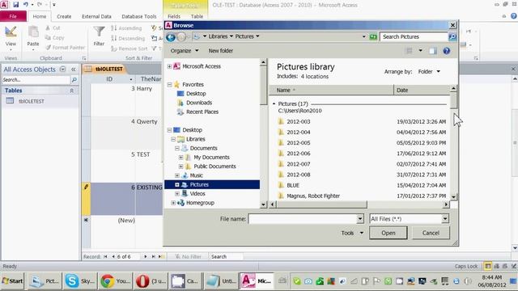Click the Access help icon top right
This screenshot has width=518, height=291.
(x=514, y=16)
